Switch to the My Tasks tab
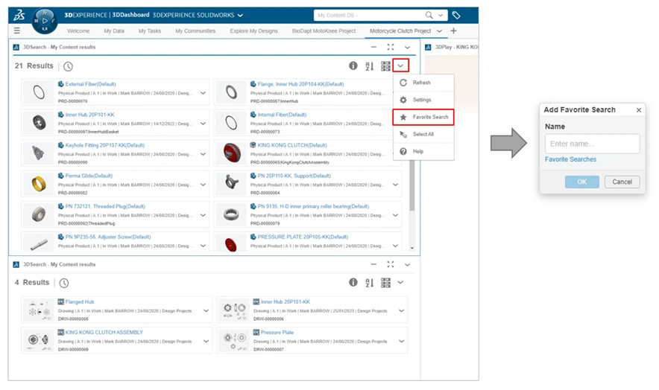659x390 pixels. (150, 31)
